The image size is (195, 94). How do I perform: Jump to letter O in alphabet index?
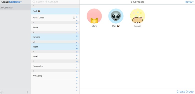pyautogui.click(x=77, y=55)
